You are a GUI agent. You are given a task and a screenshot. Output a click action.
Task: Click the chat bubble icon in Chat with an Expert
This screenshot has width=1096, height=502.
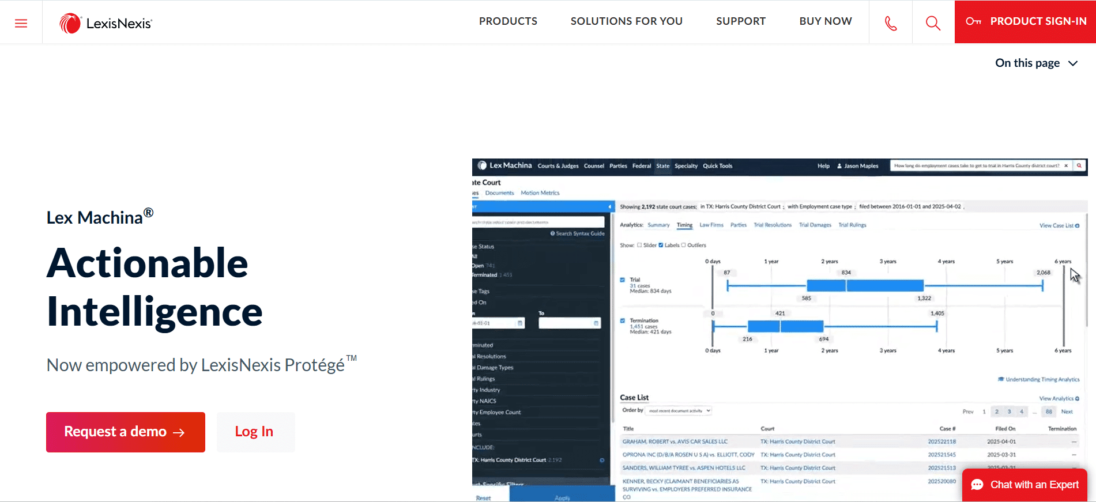click(x=977, y=485)
